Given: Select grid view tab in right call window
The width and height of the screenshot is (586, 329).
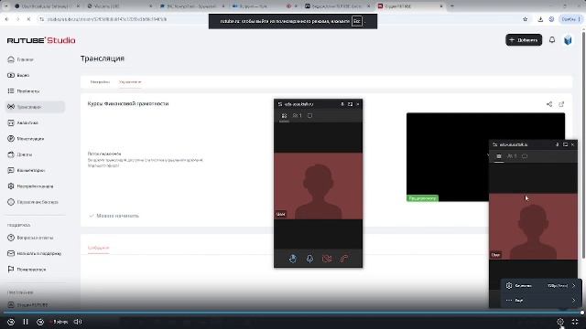Looking at the screenshot, I should point(499,156).
